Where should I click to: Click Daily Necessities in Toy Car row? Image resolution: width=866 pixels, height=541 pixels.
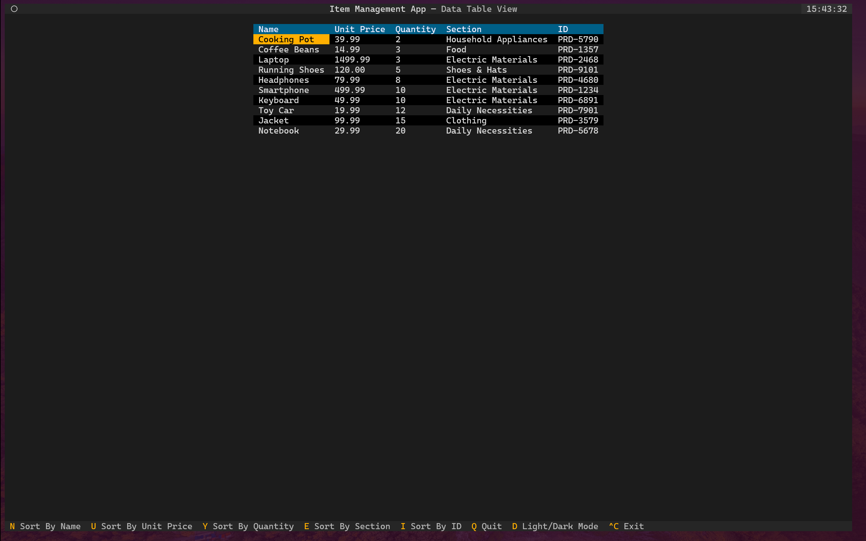pos(497,111)
